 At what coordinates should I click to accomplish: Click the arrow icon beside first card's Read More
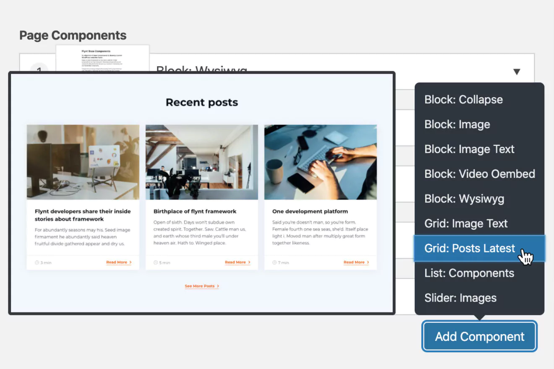(131, 262)
